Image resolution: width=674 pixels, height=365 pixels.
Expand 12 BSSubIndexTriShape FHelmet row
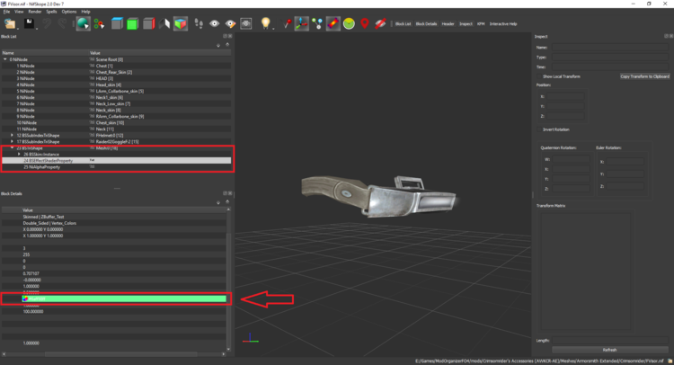click(12, 135)
